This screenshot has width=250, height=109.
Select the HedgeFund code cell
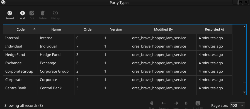point(21,54)
